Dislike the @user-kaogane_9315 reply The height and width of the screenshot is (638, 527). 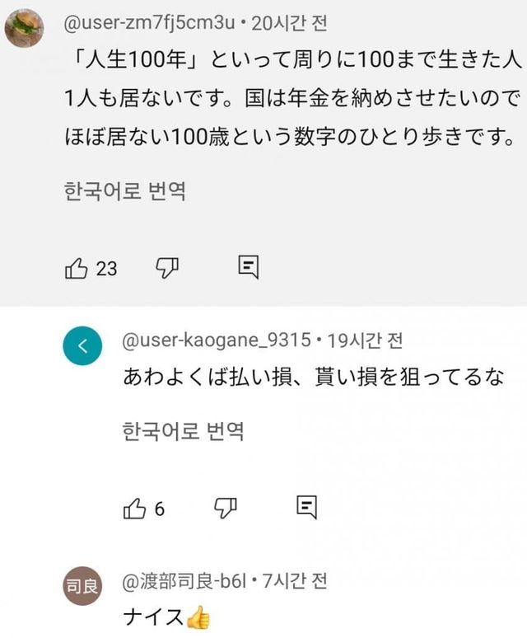[x=226, y=508]
